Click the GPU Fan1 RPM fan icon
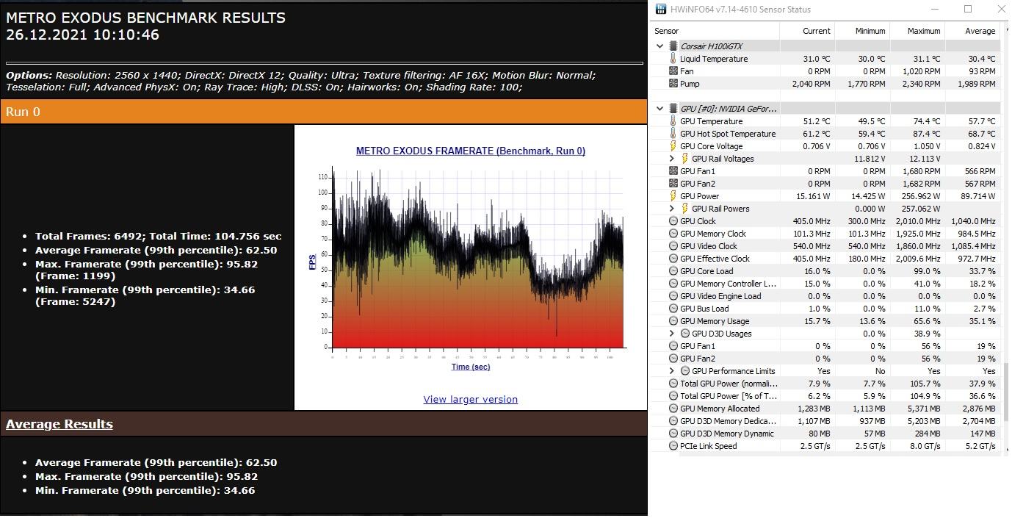 pos(673,171)
